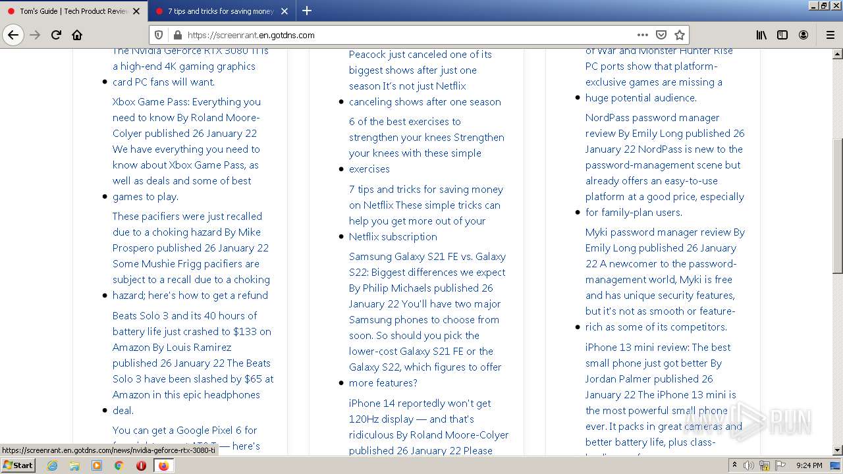Close the 7 tips and tricks tab
This screenshot has width=843, height=474.
tap(285, 11)
